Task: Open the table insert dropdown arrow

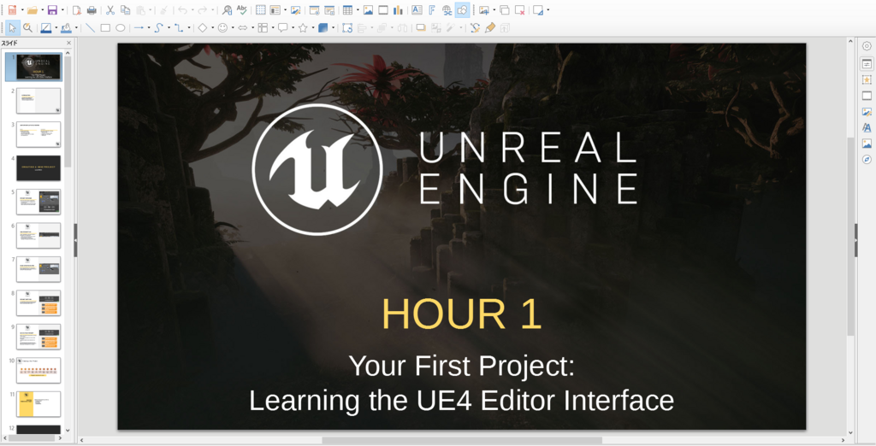Action: pyautogui.click(x=358, y=10)
